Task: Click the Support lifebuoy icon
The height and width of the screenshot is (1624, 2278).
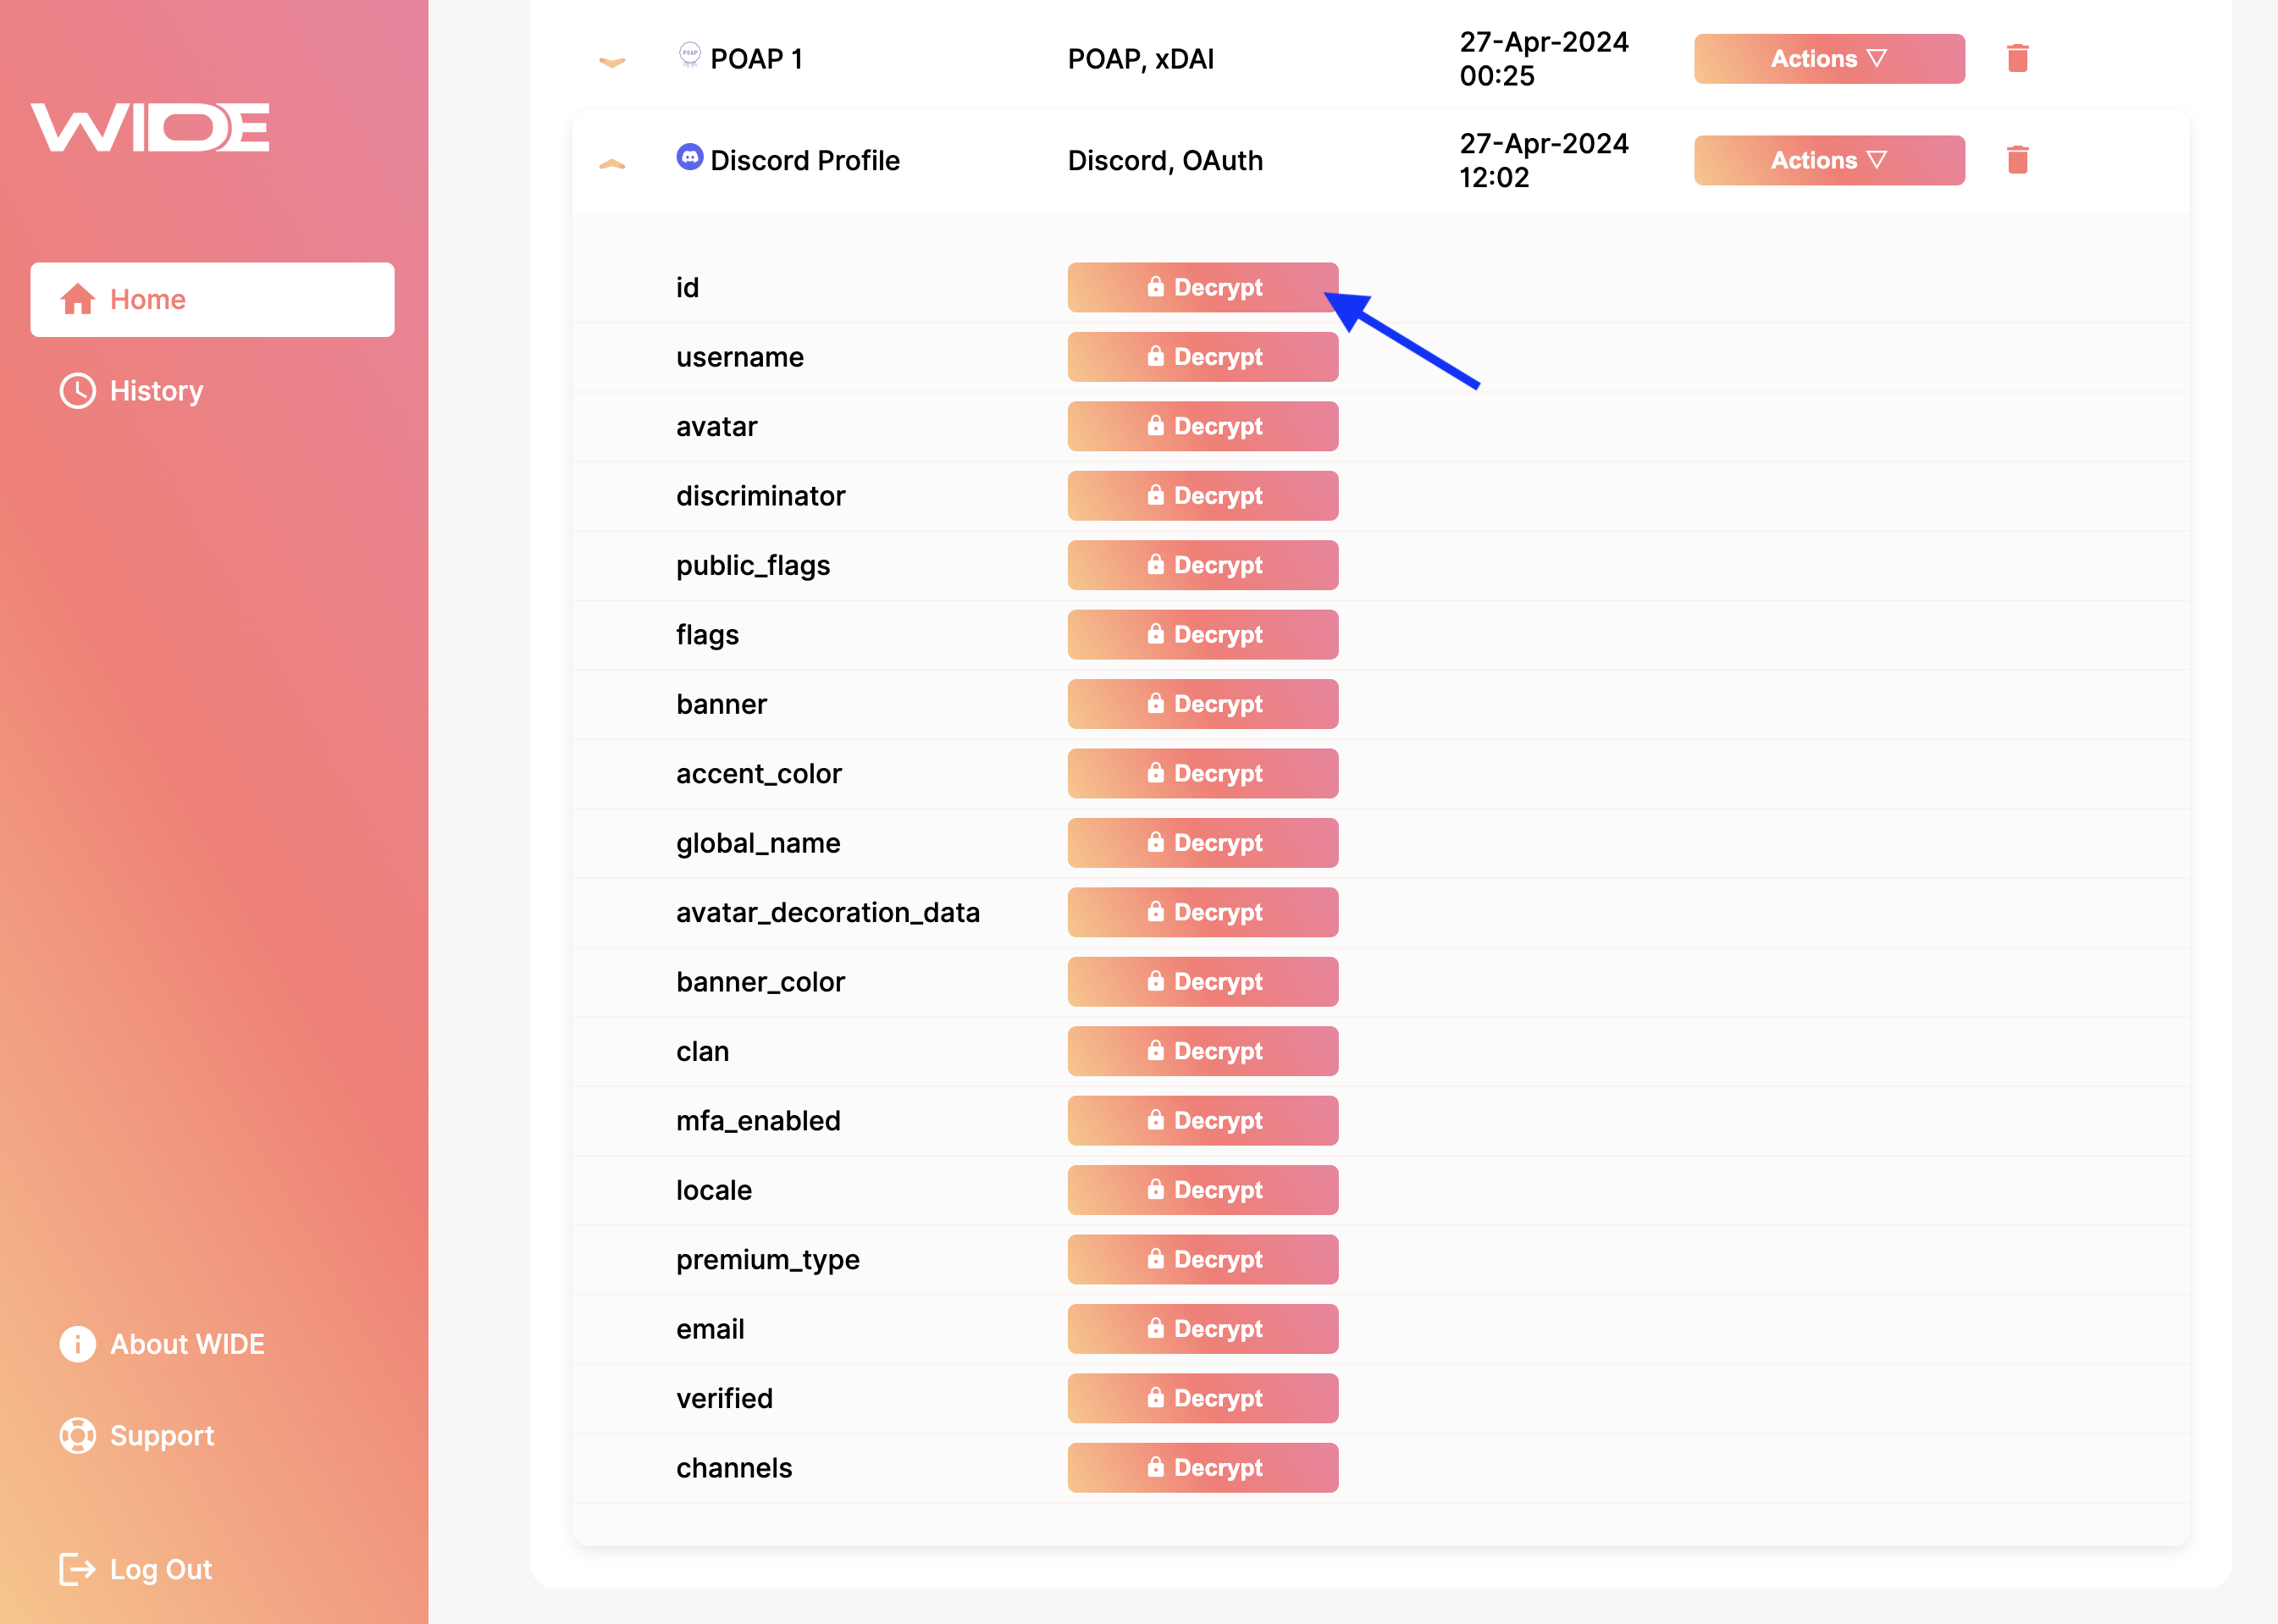Action: pyautogui.click(x=78, y=1435)
